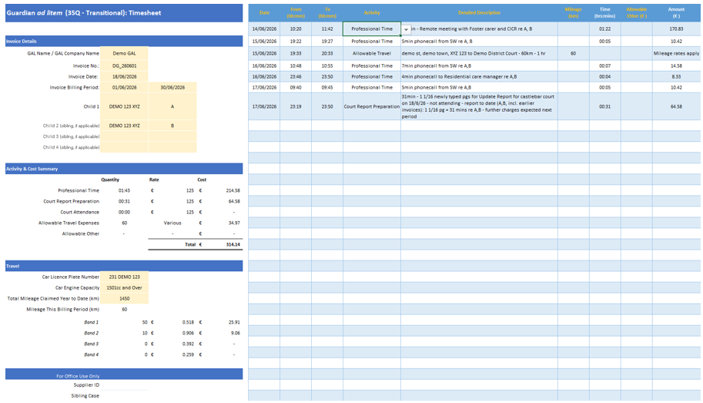Click the Total cost value 314.14
The height and width of the screenshot is (403, 703).
(233, 244)
